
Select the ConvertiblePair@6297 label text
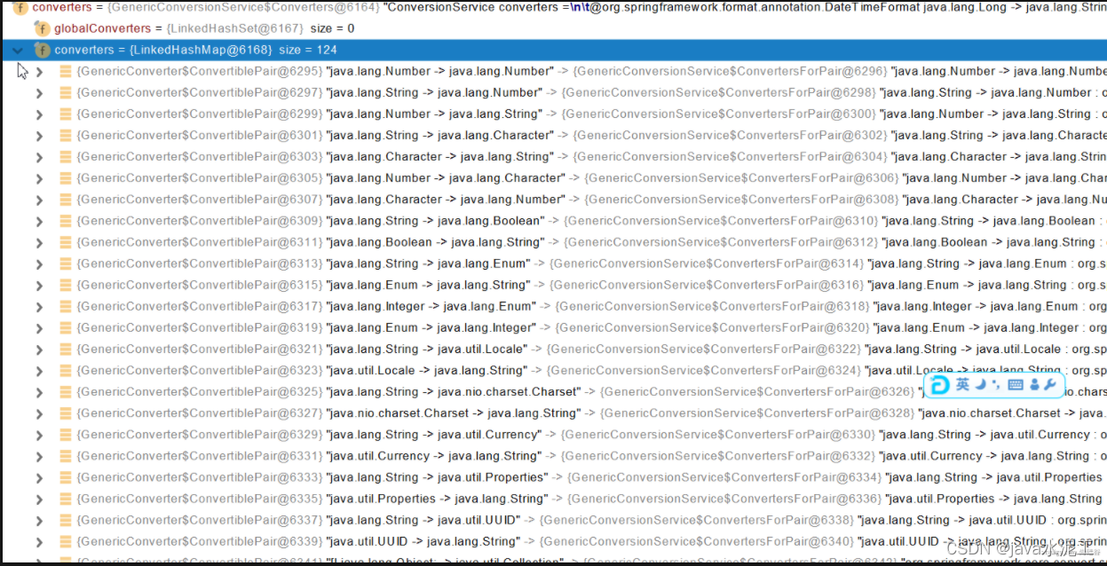pos(200,92)
